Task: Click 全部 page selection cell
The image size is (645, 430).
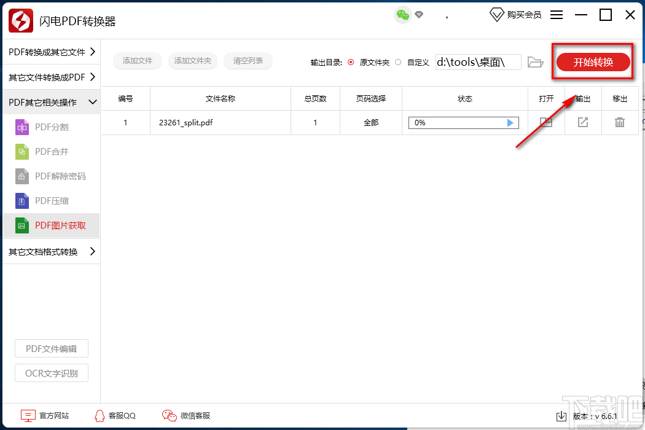Action: [x=371, y=123]
